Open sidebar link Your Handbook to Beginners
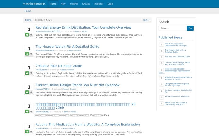 177,97
